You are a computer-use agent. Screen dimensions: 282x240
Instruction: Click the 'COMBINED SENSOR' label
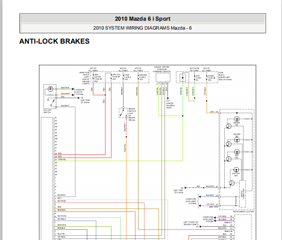161,71
